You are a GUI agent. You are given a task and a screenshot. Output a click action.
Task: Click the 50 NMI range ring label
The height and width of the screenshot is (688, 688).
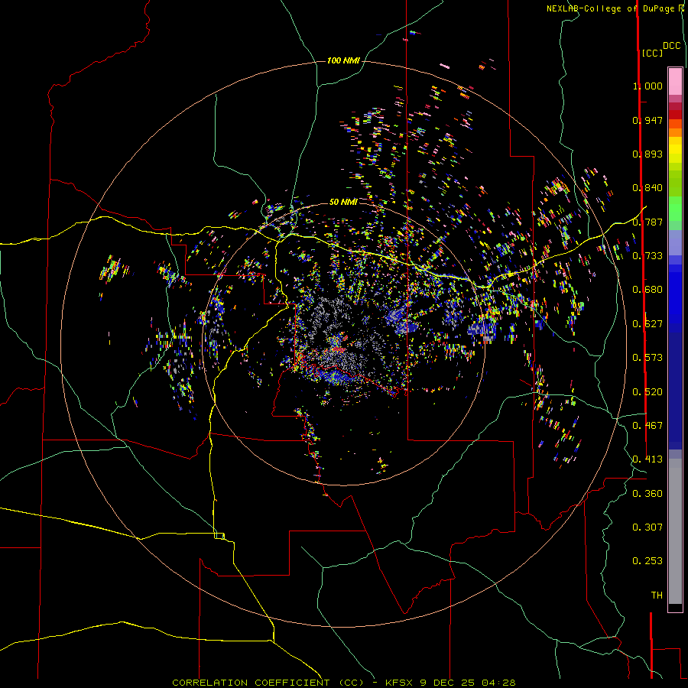[x=343, y=202]
